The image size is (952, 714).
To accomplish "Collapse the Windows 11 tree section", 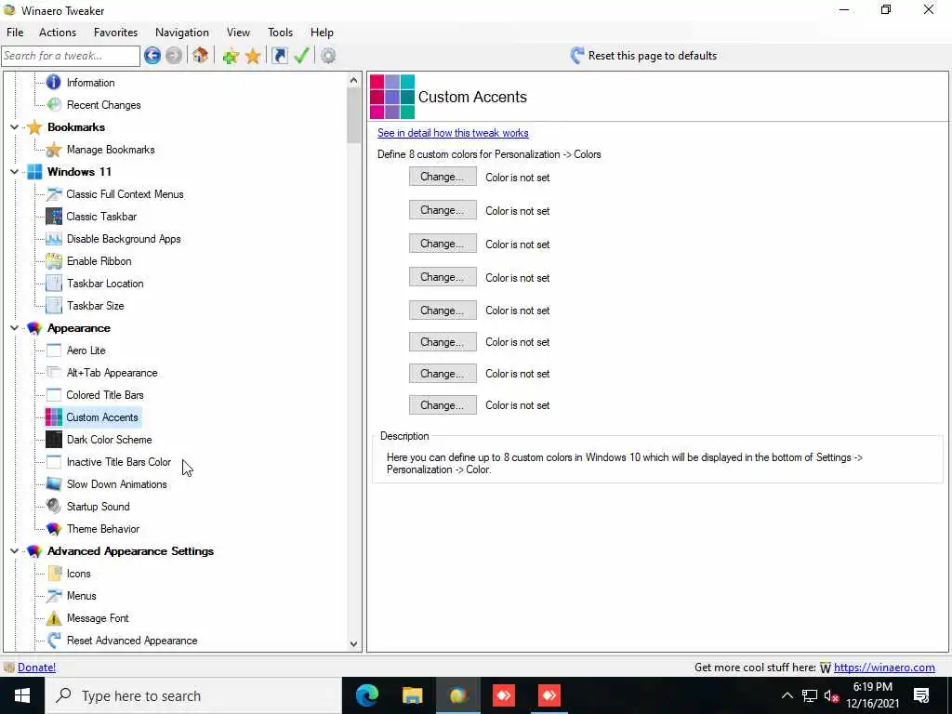I will tap(14, 172).
